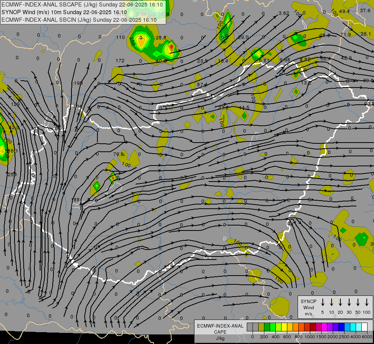
Task: Click the 200 tick label on CAPE scale
Action: click(264, 337)
